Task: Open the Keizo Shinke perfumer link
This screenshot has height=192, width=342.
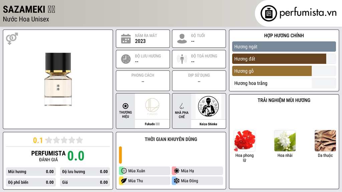Action: [x=208, y=124]
